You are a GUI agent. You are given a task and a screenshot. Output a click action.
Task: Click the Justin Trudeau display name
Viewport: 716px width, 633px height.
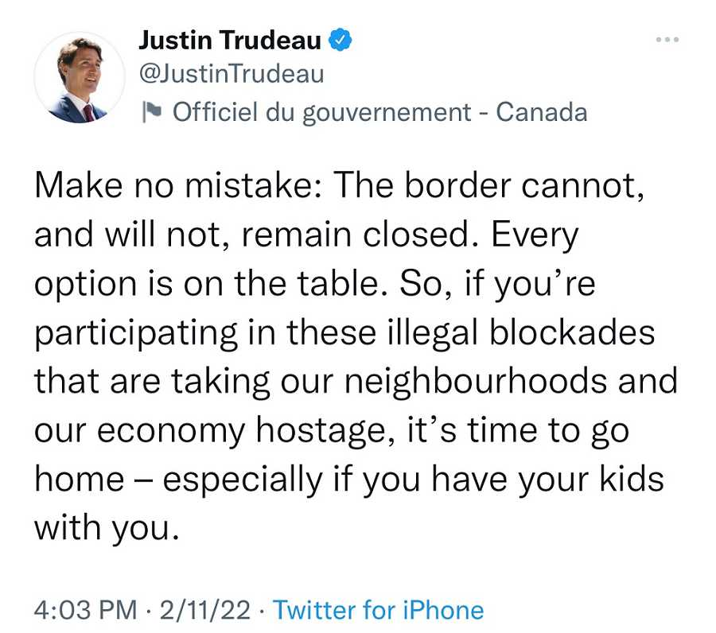click(230, 40)
